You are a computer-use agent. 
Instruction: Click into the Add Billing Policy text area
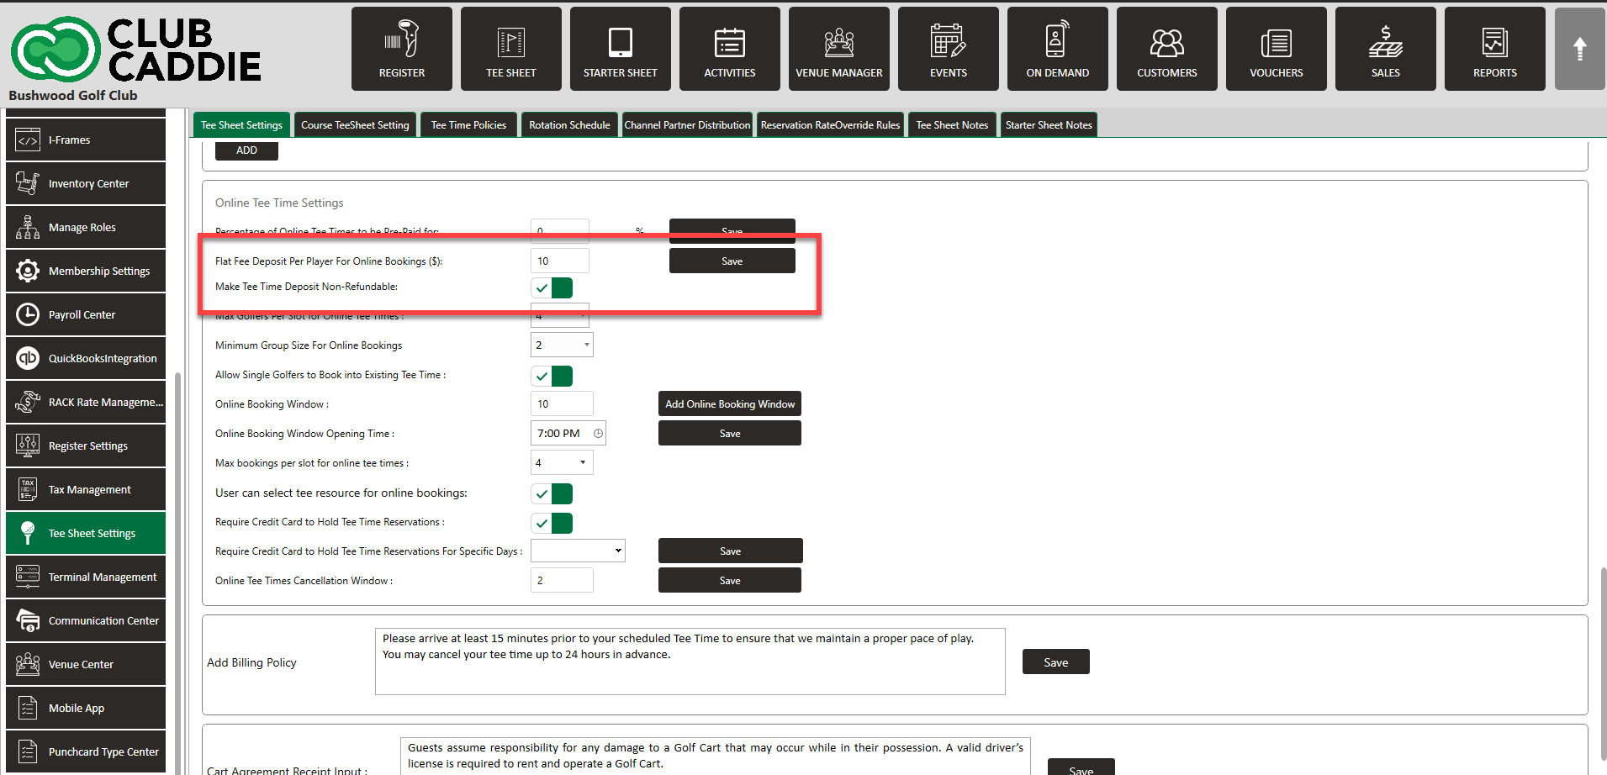click(690, 662)
